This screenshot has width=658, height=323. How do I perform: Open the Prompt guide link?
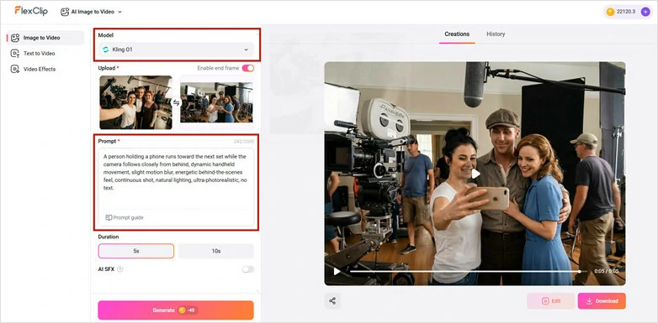(x=125, y=217)
